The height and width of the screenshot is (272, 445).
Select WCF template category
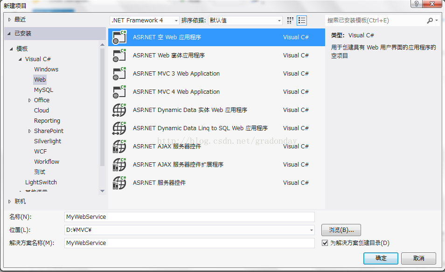click(40, 151)
